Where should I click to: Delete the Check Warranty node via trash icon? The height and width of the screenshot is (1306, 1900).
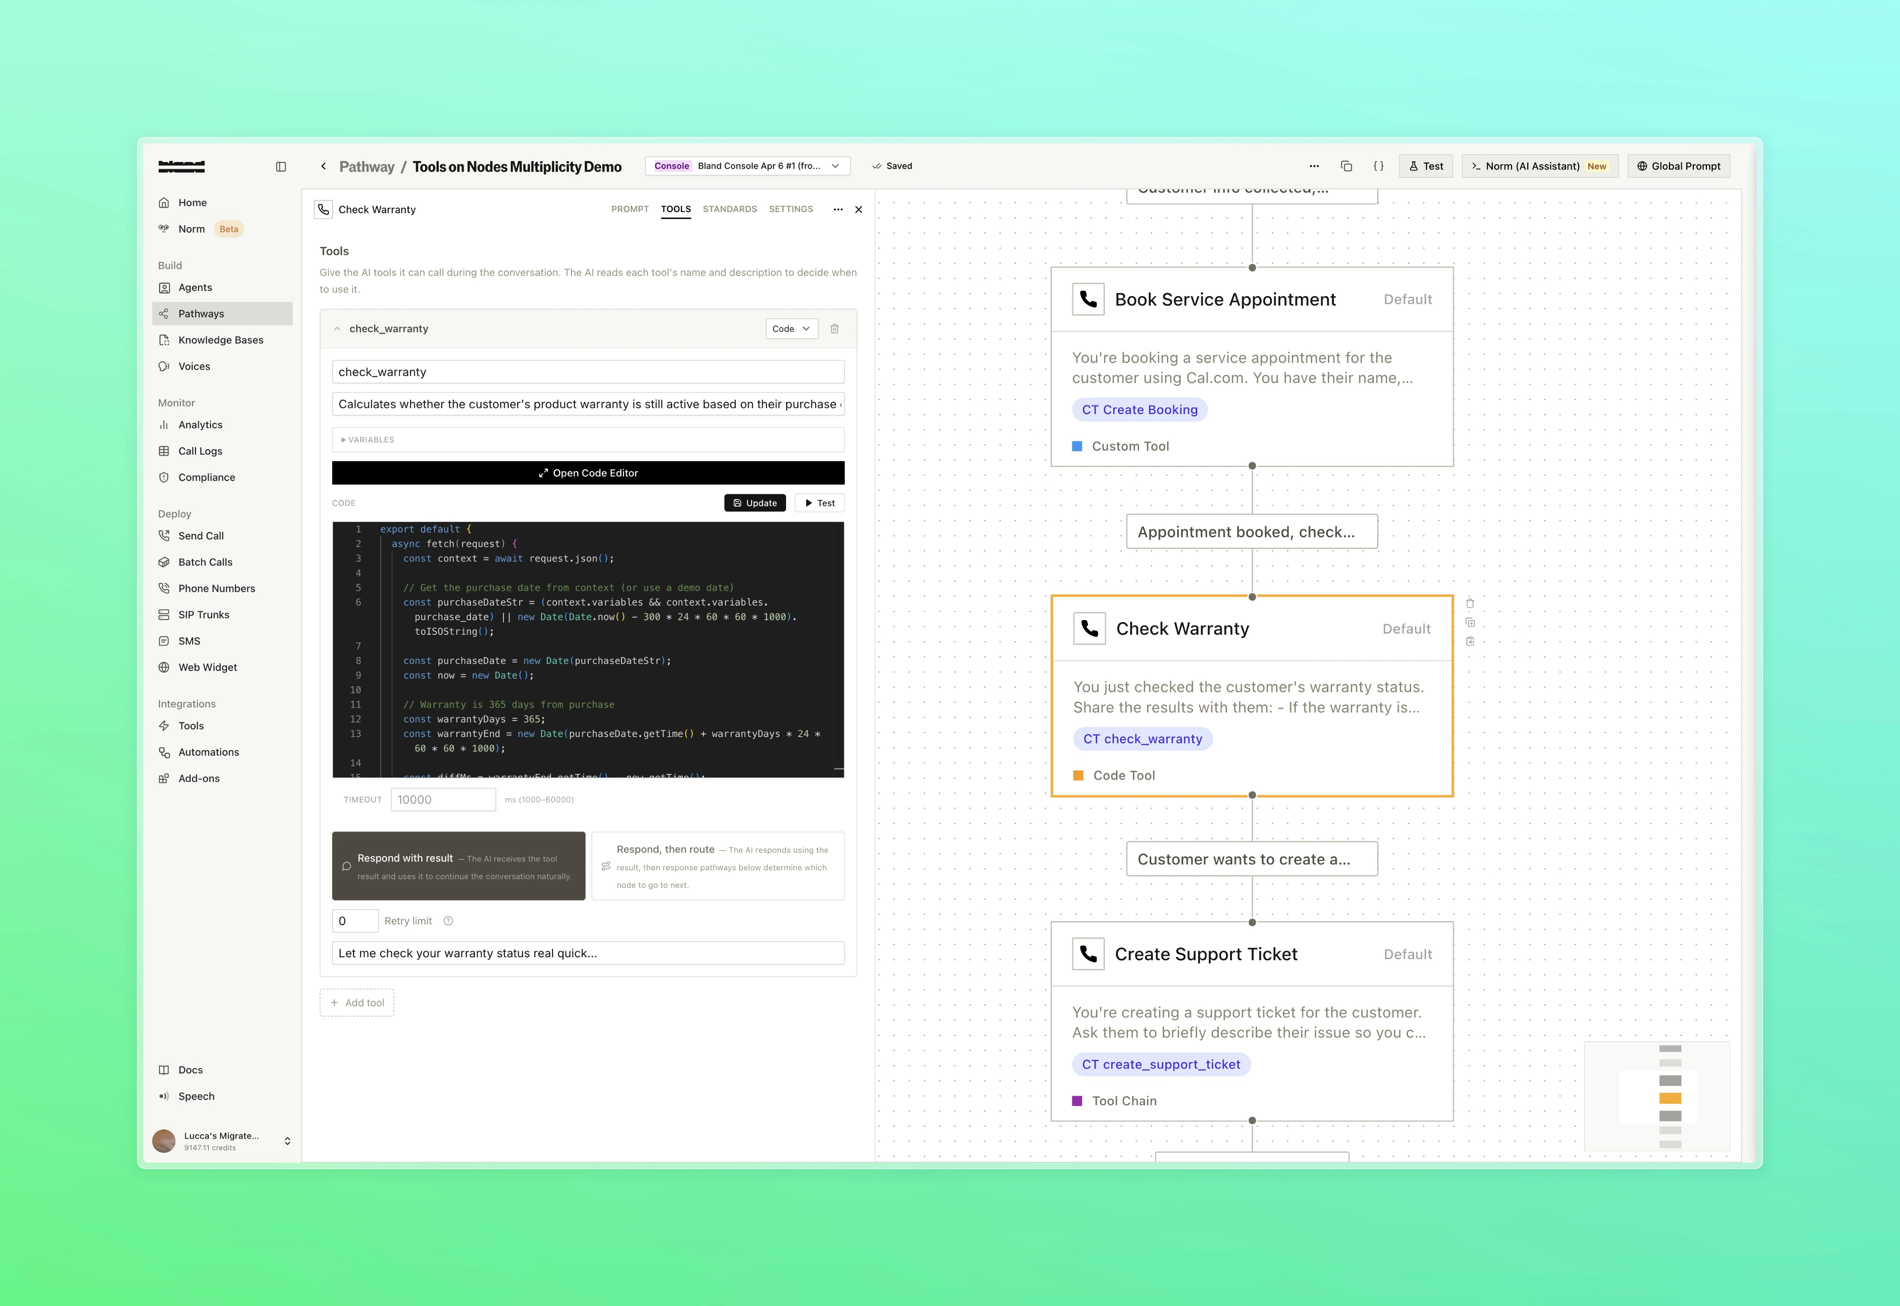point(1471,603)
